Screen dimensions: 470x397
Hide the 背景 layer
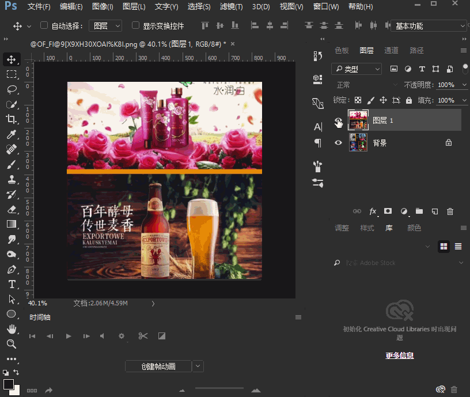(x=338, y=142)
